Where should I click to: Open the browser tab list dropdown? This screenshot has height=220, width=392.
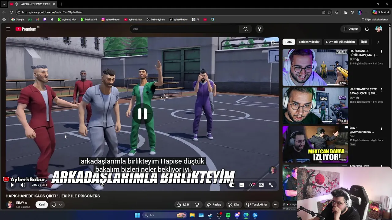coord(4,4)
